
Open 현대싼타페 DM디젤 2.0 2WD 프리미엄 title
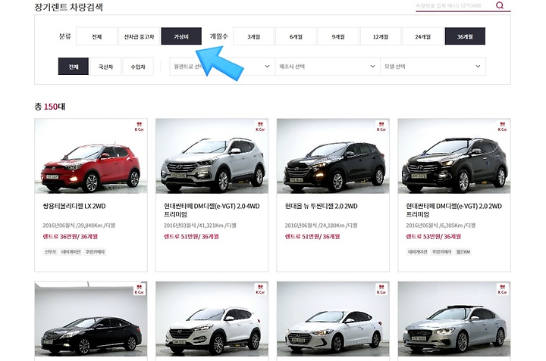click(x=453, y=210)
